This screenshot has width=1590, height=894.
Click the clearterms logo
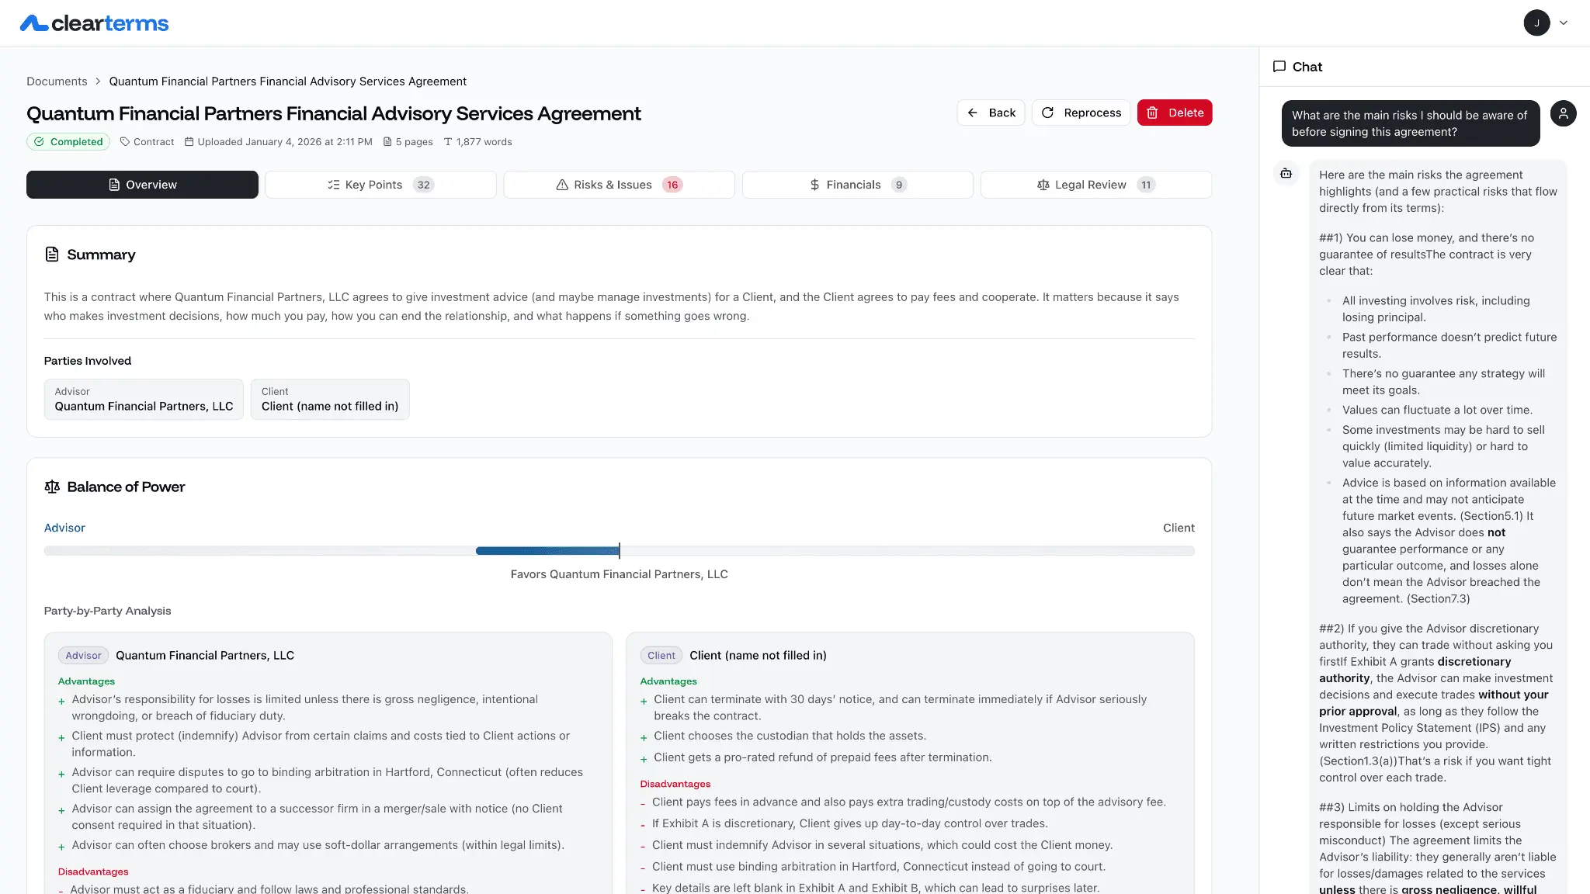point(94,23)
